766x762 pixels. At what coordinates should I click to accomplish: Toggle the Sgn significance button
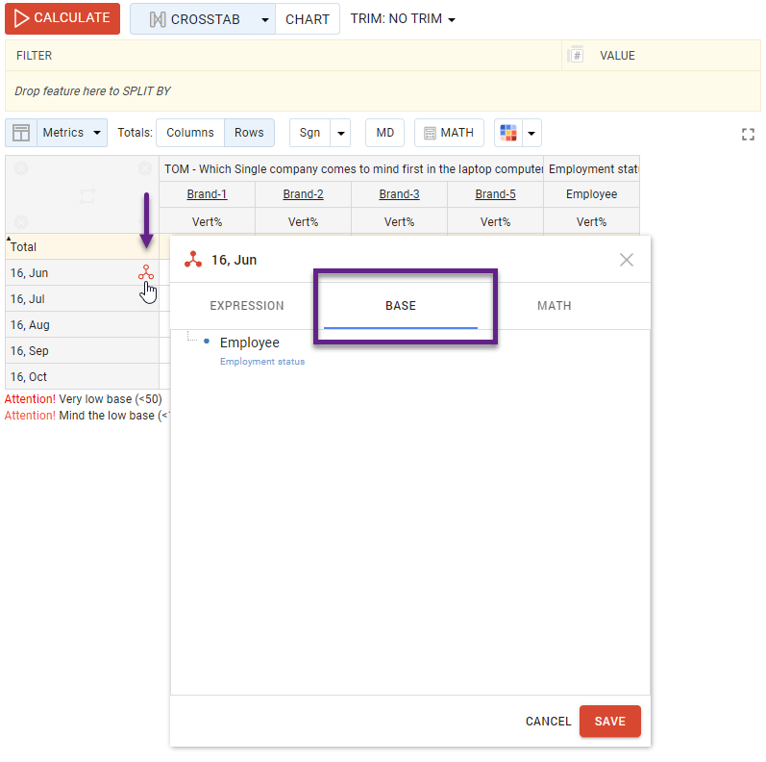(x=309, y=133)
